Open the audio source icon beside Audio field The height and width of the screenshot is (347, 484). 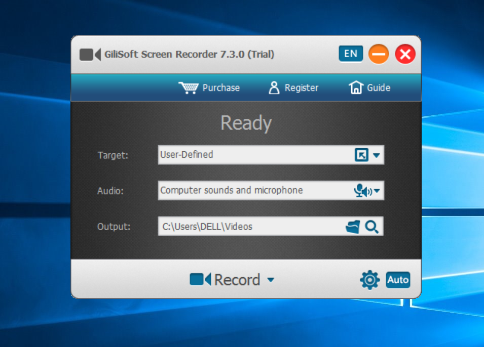[363, 191]
